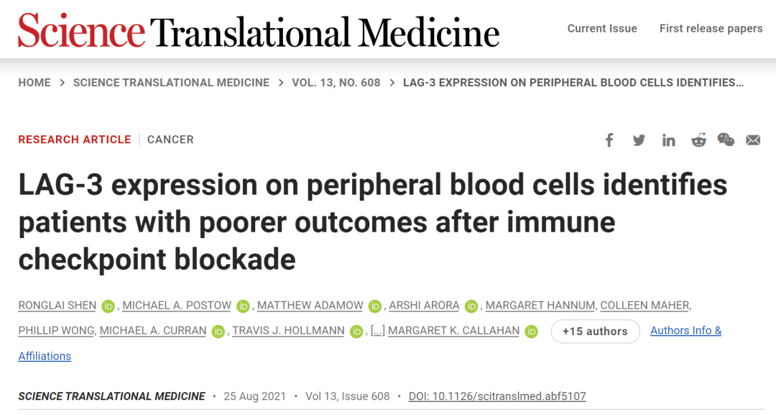Share article on LinkedIn
The width and height of the screenshot is (776, 415).
tap(669, 140)
